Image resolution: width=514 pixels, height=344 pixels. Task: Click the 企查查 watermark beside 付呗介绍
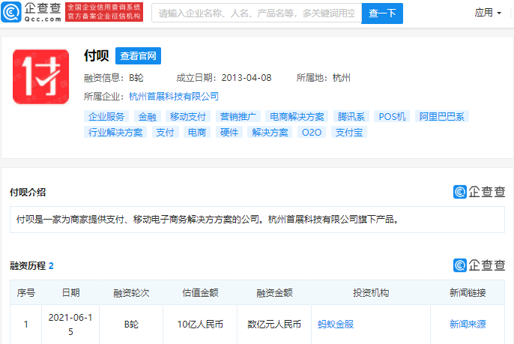pos(479,192)
